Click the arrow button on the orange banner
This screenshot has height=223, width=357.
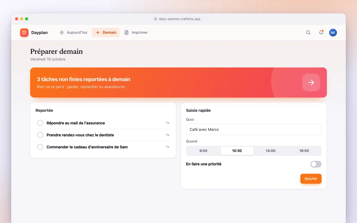point(311,83)
